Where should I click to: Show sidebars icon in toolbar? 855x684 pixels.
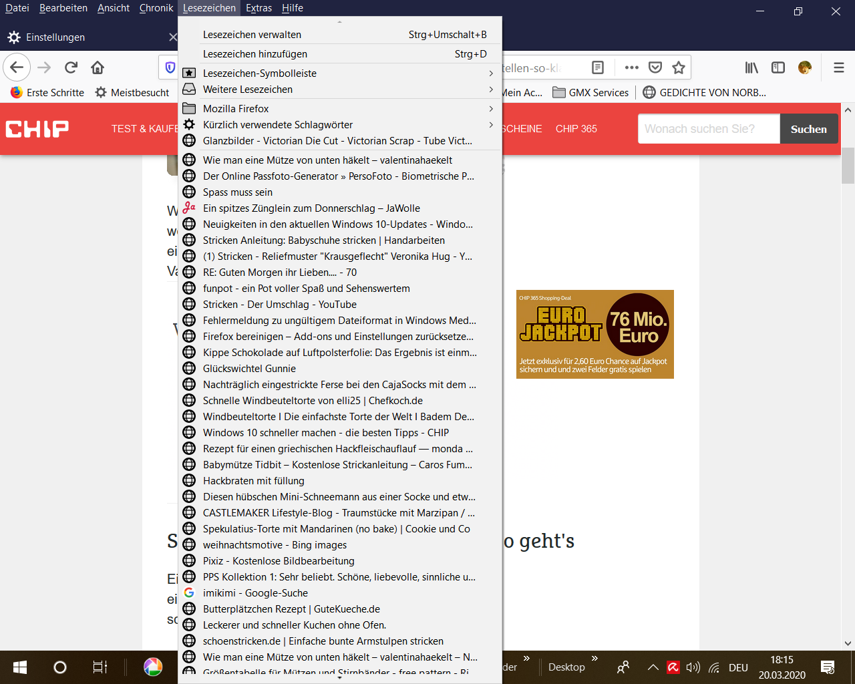(778, 67)
